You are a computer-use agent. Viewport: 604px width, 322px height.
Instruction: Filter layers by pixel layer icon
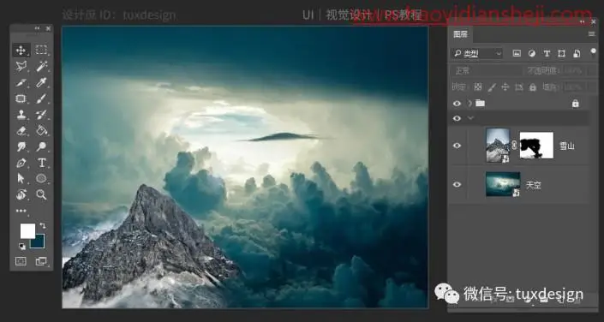517,54
